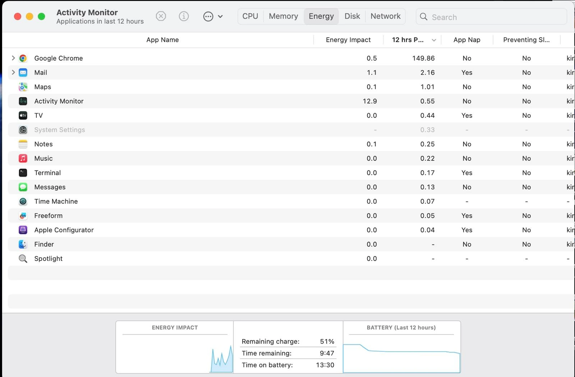Click Activity Monitor's 12.9 energy impact
This screenshot has width=575, height=377.
click(x=370, y=101)
